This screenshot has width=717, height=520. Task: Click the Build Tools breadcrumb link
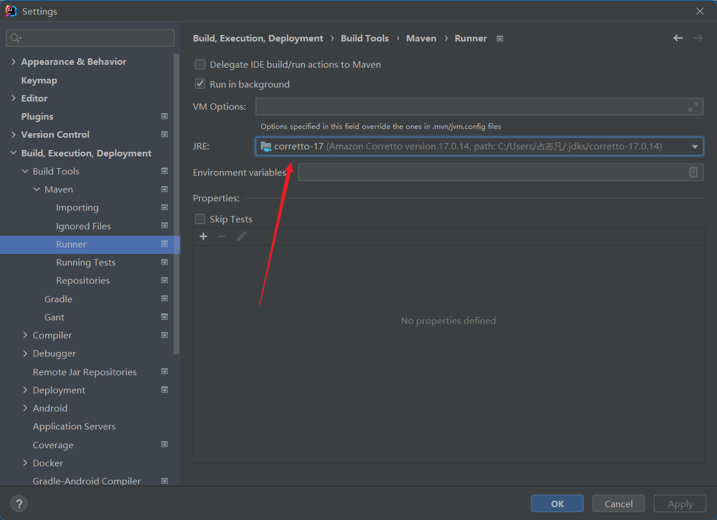[365, 39]
